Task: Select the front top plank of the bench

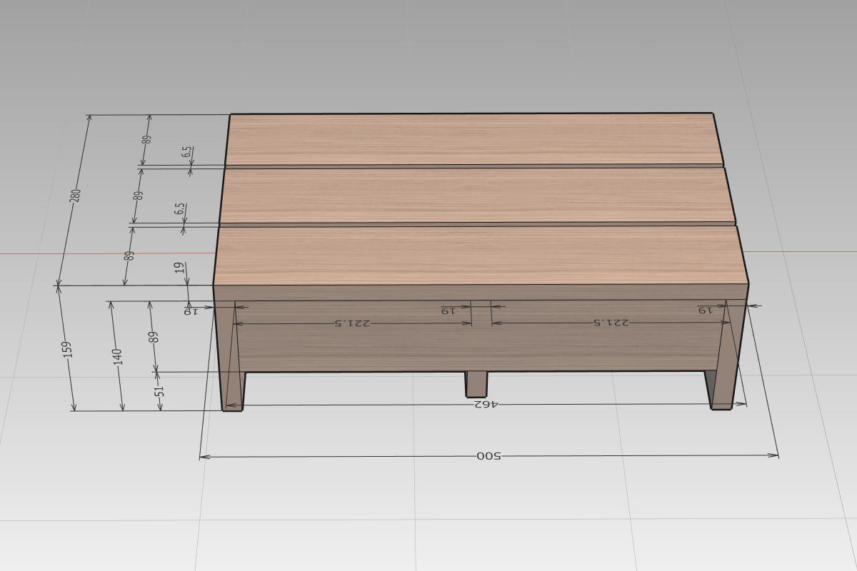Action: [481, 256]
